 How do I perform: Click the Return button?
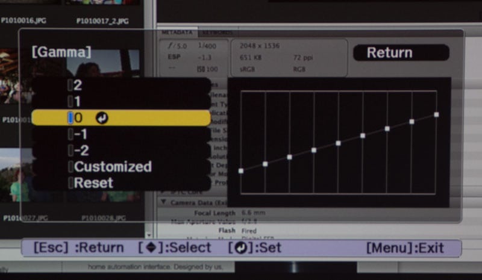point(401,52)
